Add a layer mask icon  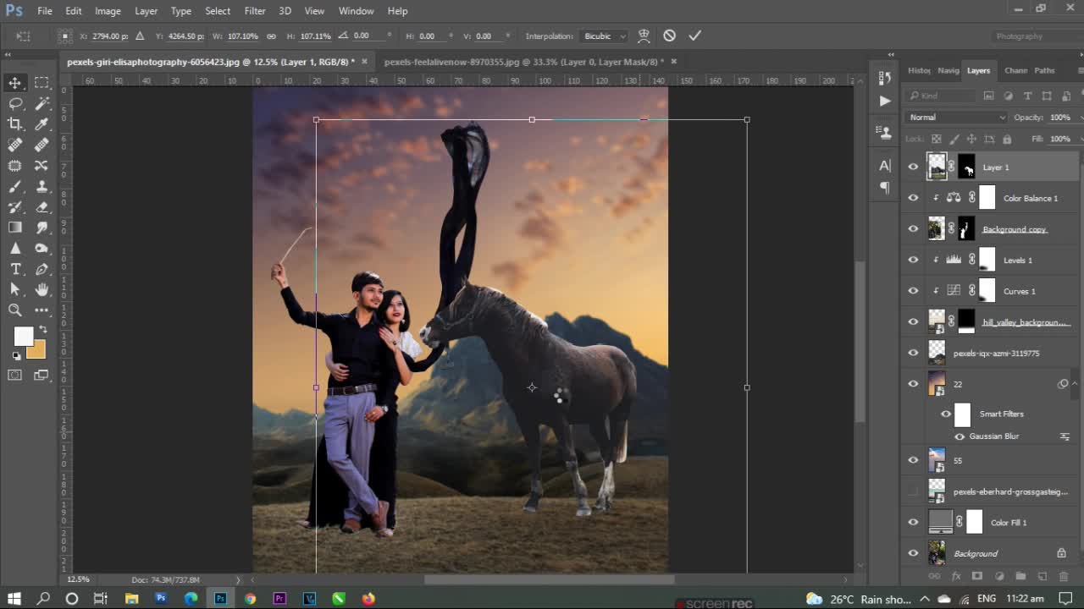pyautogui.click(x=977, y=576)
